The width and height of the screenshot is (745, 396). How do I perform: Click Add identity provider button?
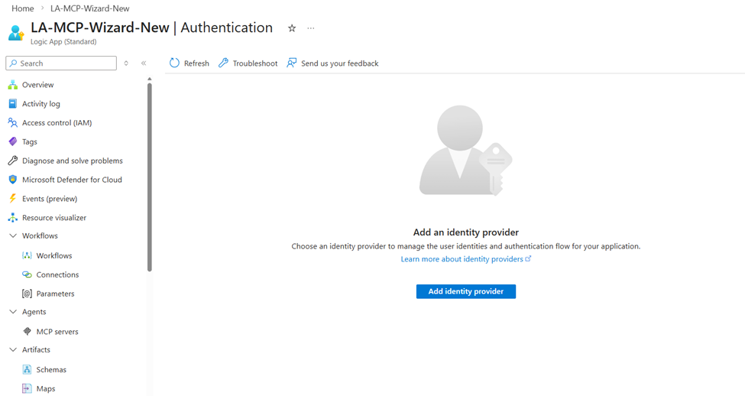pyautogui.click(x=465, y=291)
